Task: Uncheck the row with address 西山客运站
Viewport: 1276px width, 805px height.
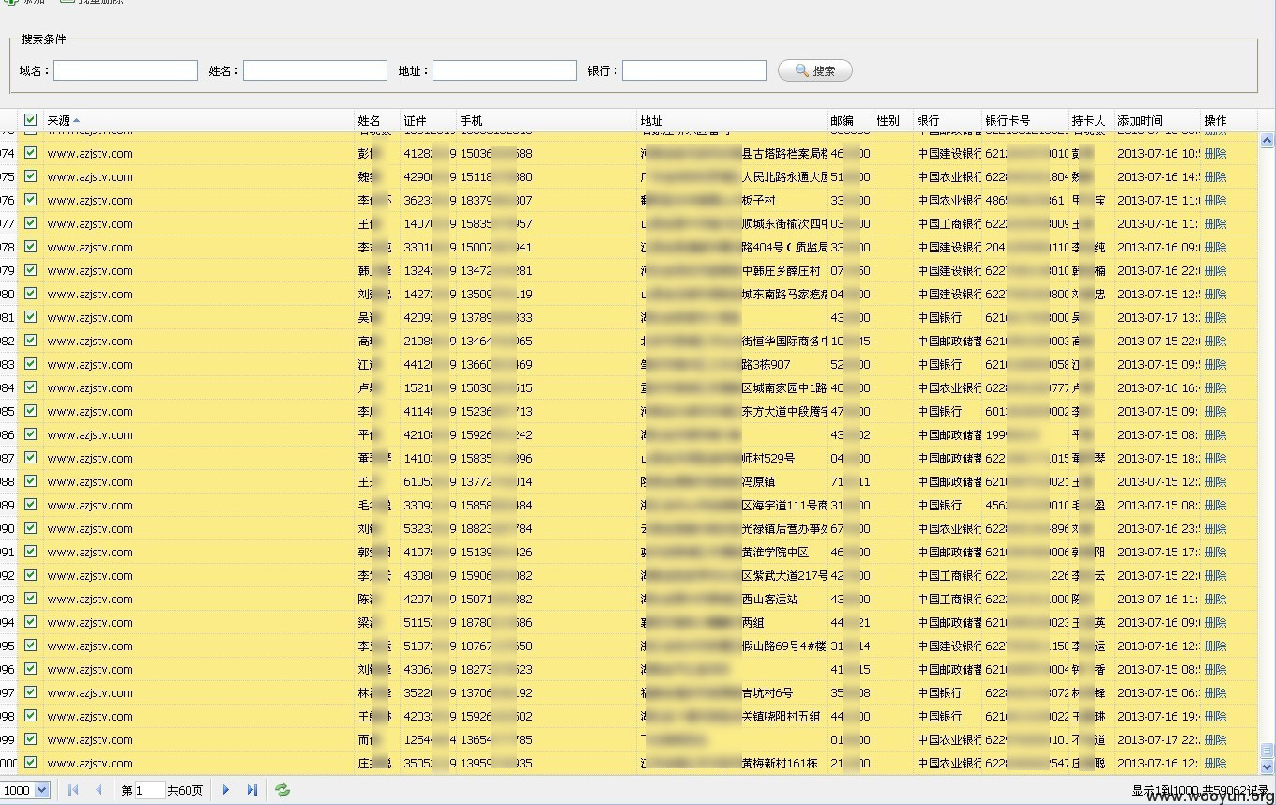Action: (31, 599)
